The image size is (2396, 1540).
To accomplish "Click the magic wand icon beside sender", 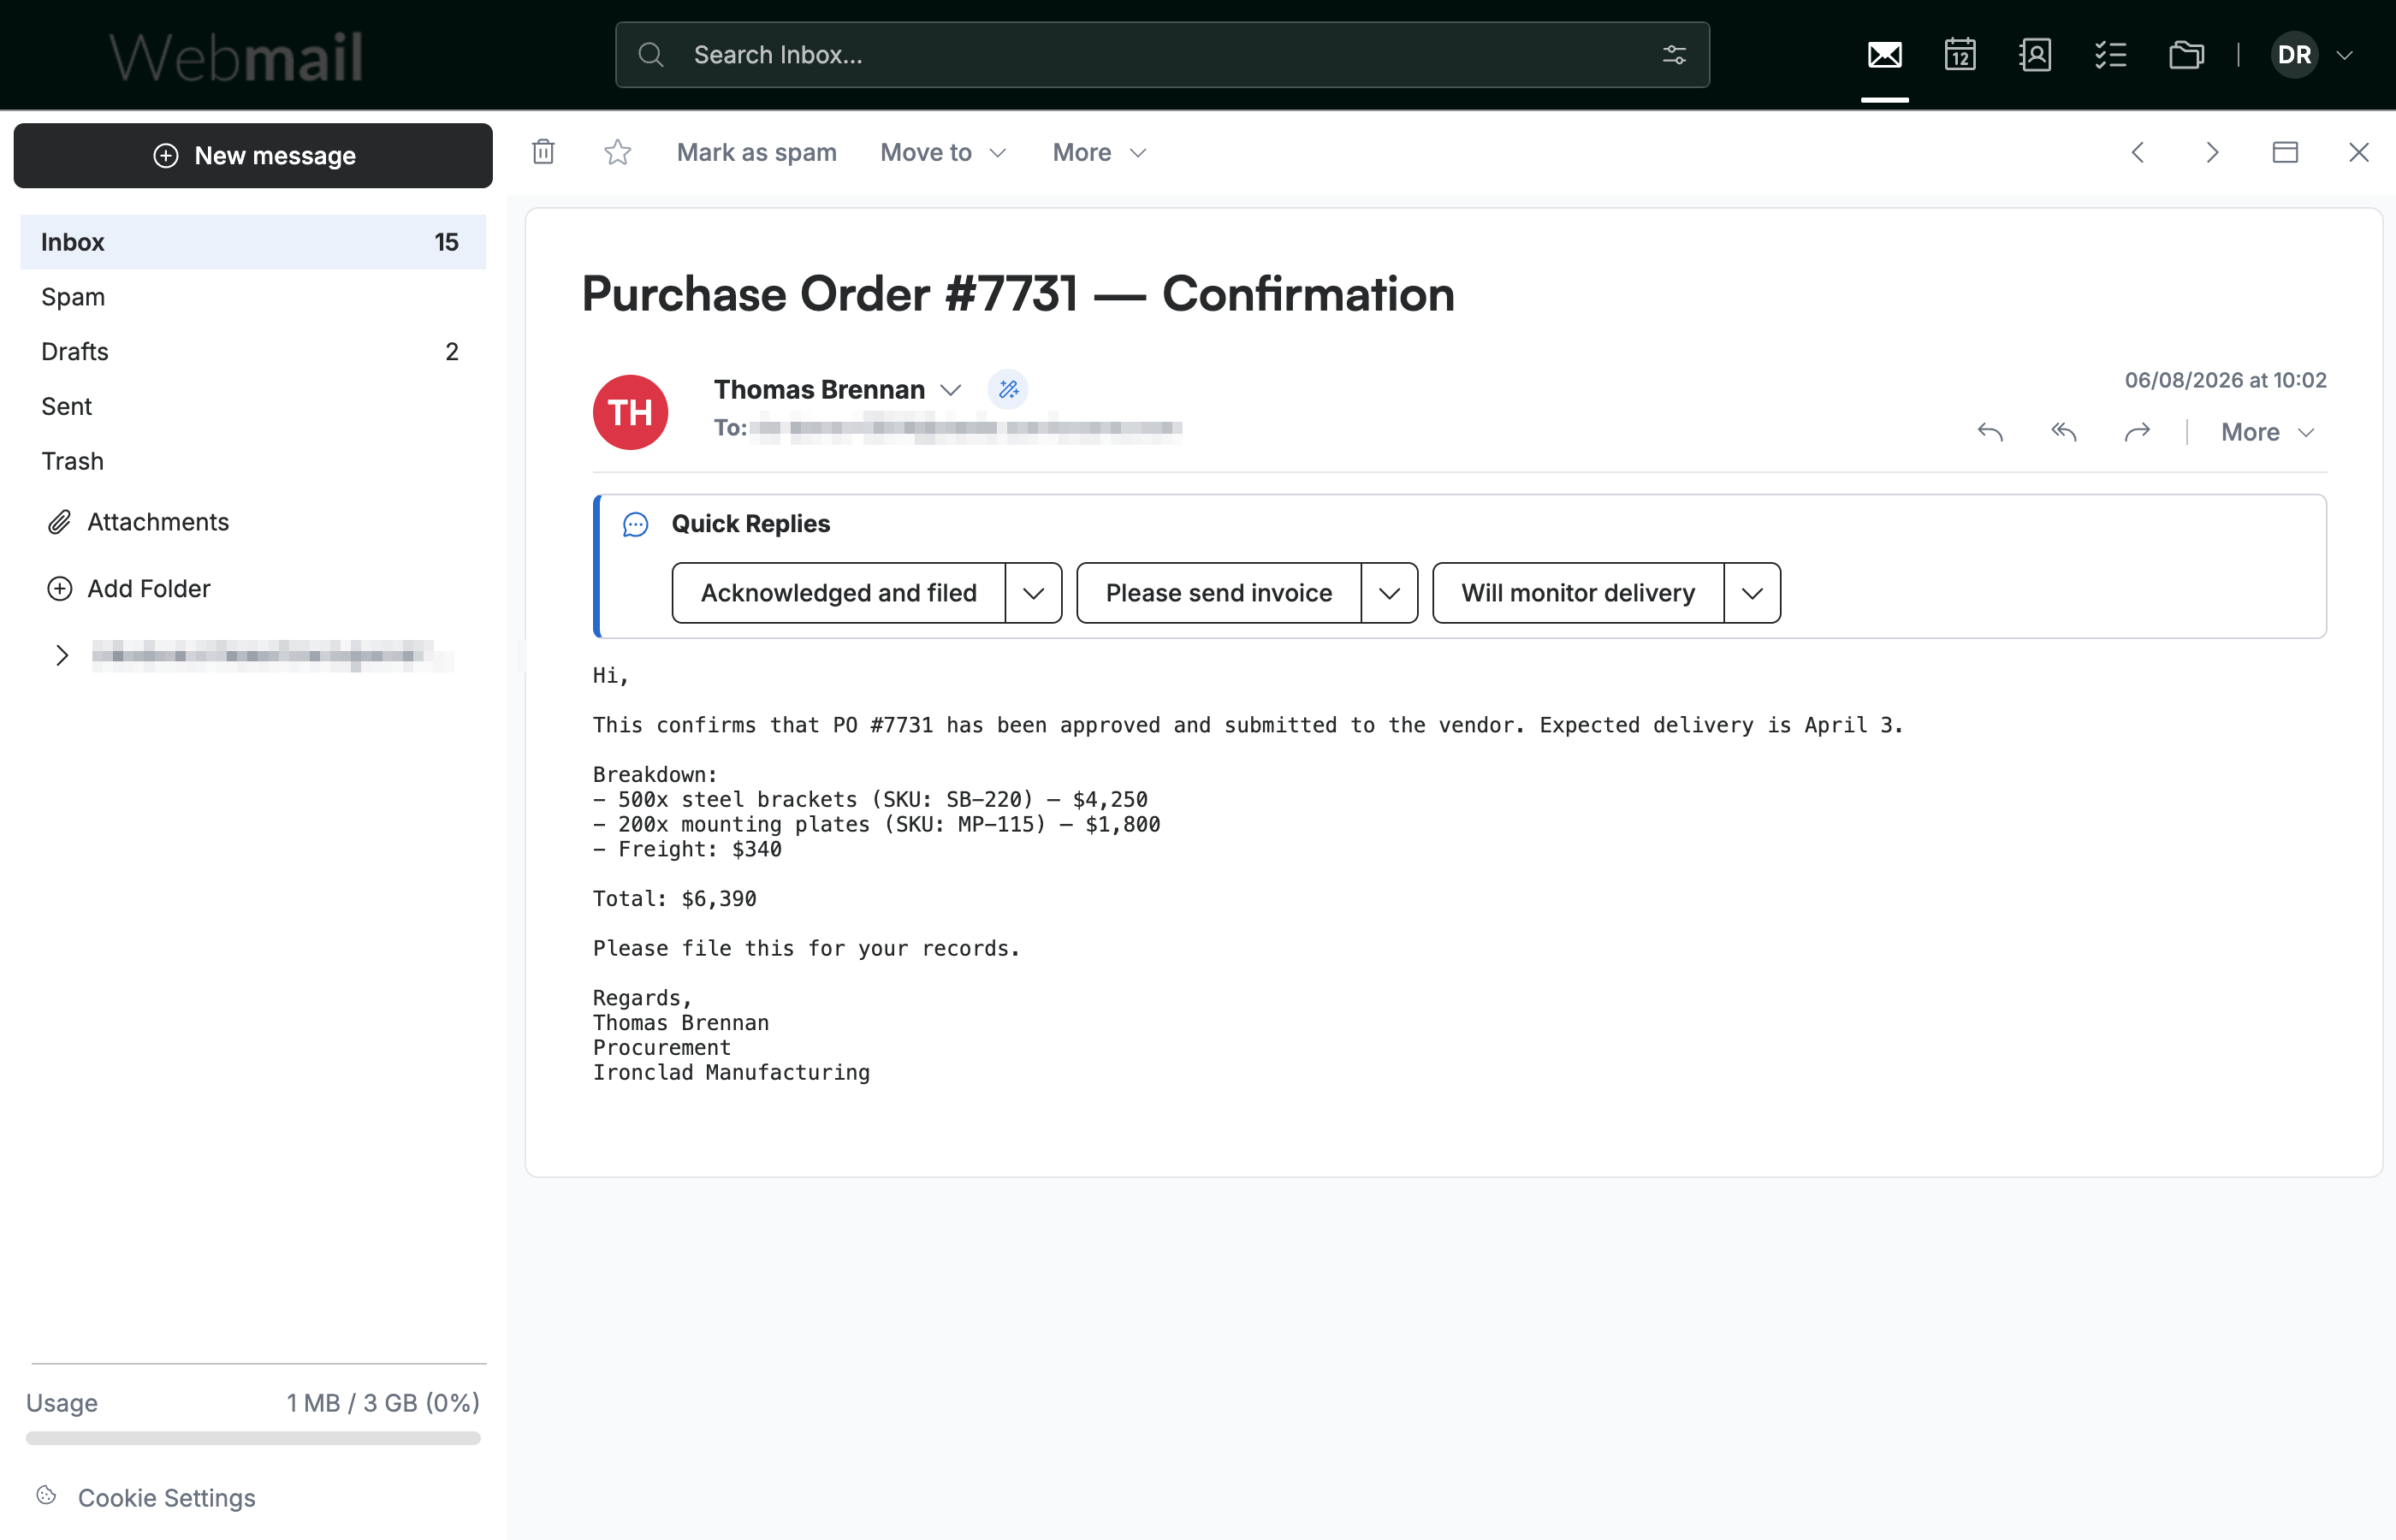I will click(x=1008, y=389).
